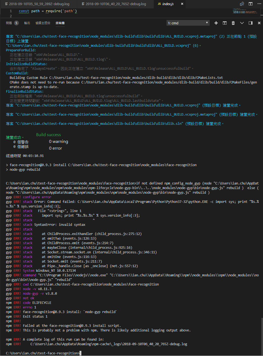
Task: Click 'npm ERR! code ELIFECYCLE' line
Action: [29, 303]
